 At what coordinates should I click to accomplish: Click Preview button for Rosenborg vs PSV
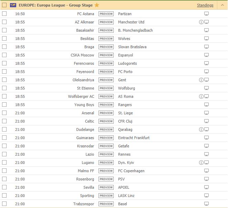(106, 179)
